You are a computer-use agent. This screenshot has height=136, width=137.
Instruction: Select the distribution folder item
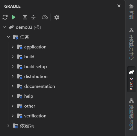coord(32,76)
